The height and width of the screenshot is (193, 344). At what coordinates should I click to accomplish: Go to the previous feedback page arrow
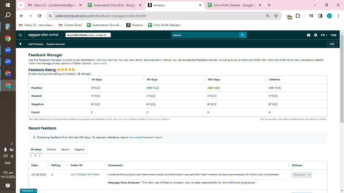31,156
